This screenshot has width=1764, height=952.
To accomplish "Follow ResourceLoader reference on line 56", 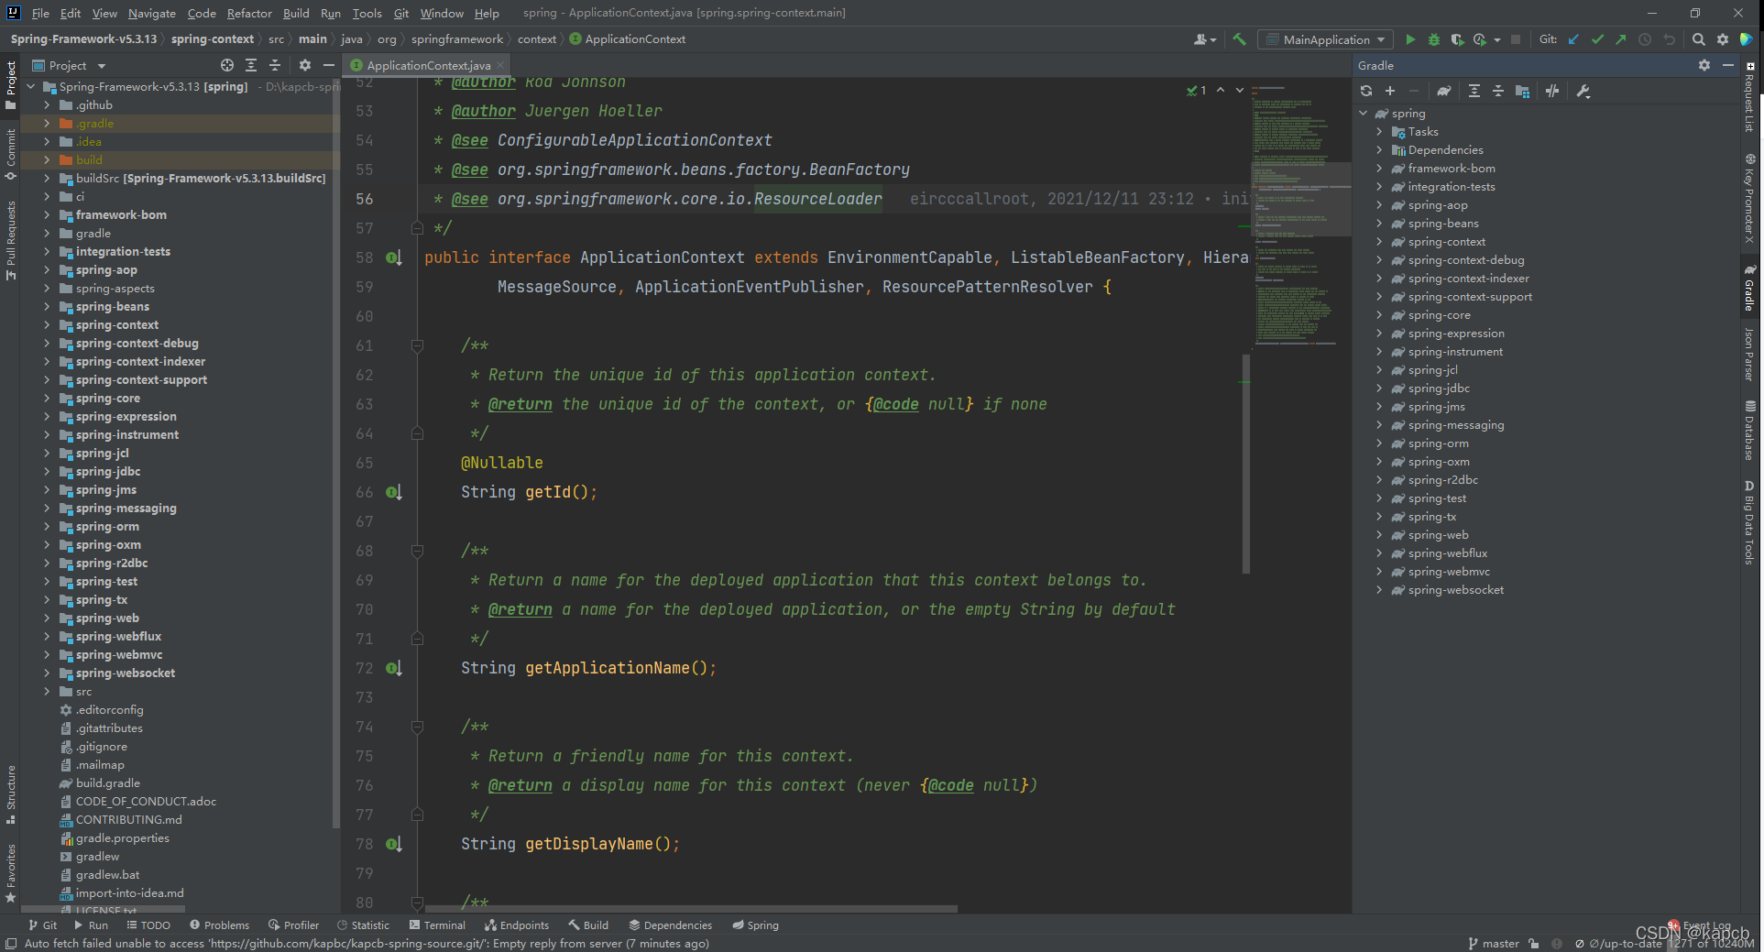I will [817, 199].
